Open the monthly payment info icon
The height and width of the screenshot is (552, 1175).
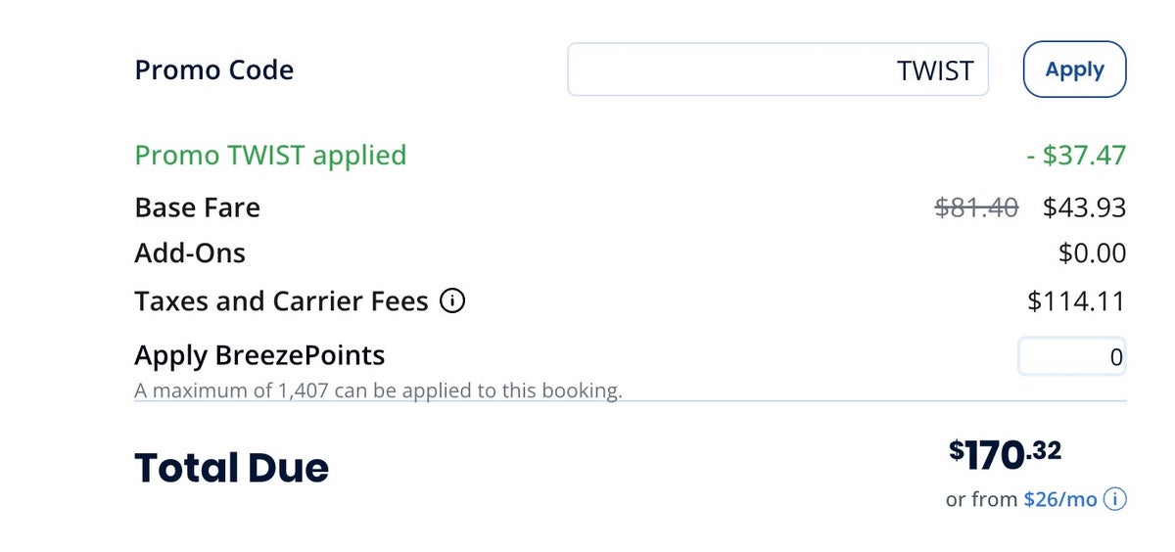pos(1114,499)
